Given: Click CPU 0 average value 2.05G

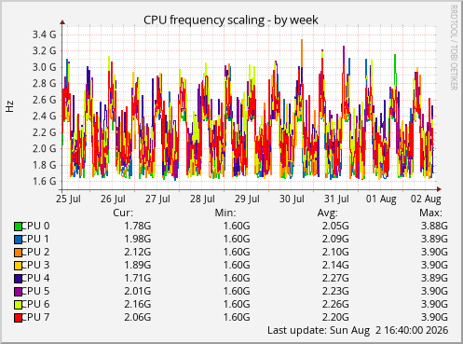Looking at the screenshot, I should click(x=335, y=226).
